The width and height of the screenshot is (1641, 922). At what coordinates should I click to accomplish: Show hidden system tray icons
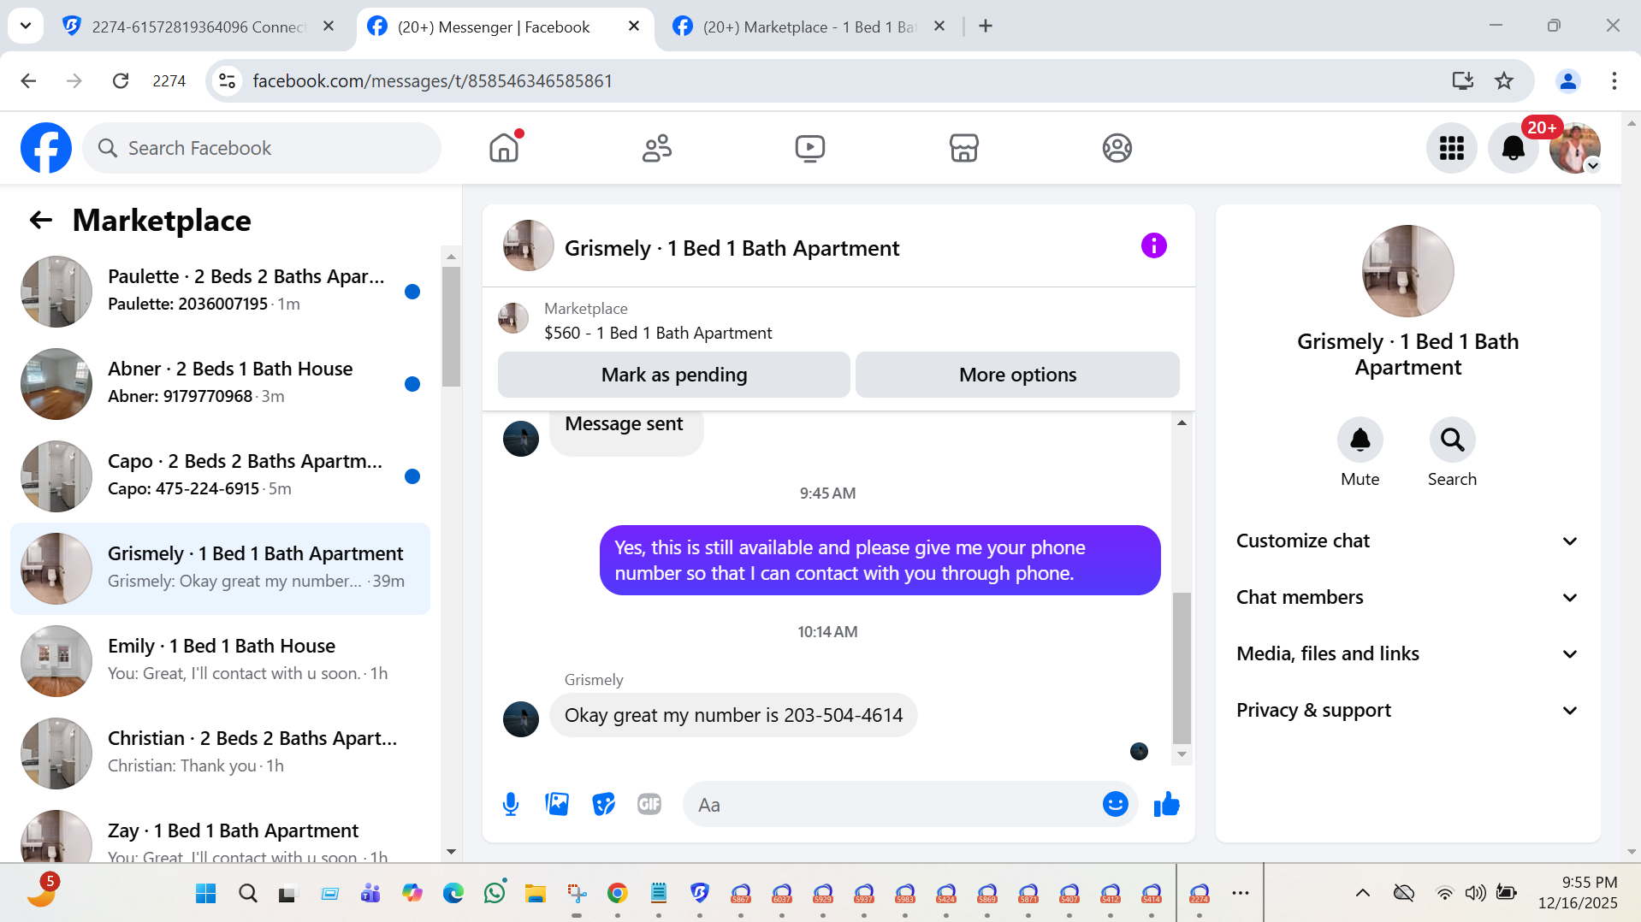1362,894
